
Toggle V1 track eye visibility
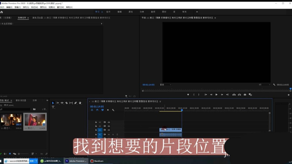coord(109,130)
